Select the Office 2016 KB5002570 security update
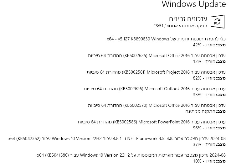The image size is (231, 166). [157, 106]
